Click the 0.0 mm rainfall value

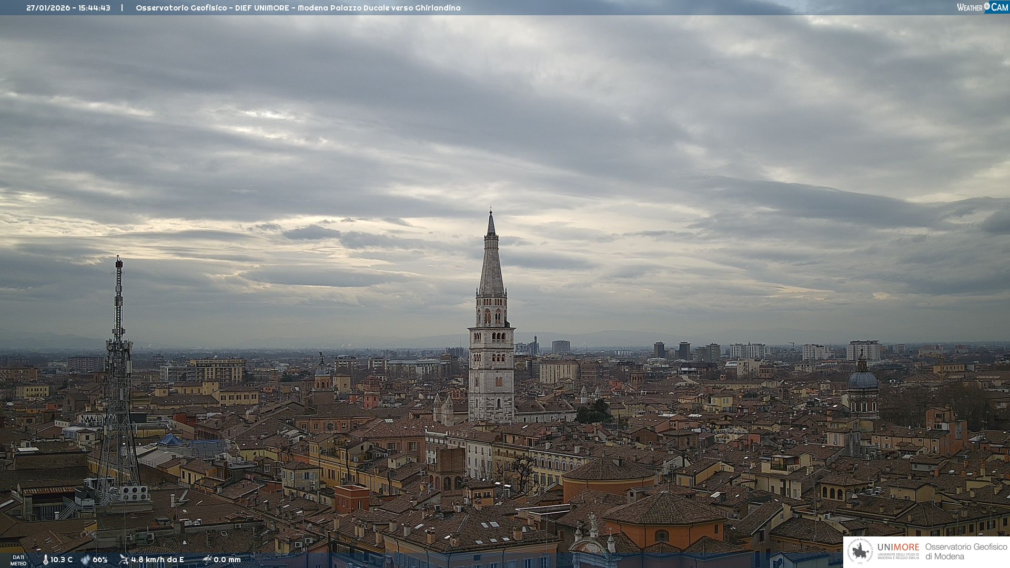pyautogui.click(x=227, y=560)
